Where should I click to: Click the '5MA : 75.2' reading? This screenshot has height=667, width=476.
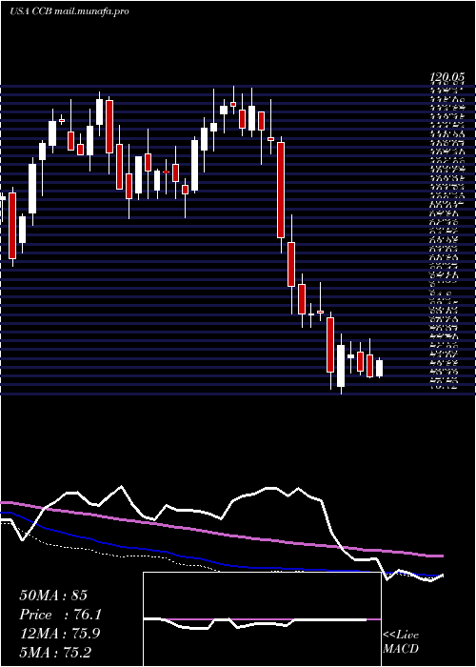(55, 652)
